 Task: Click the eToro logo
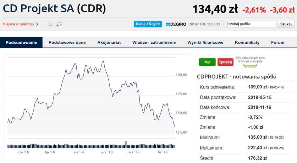tap(250, 66)
